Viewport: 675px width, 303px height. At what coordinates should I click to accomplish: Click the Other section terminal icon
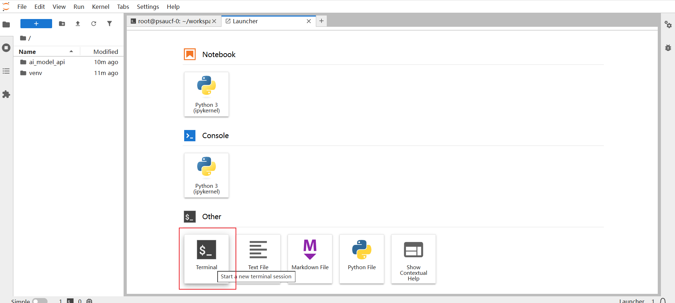click(x=190, y=217)
